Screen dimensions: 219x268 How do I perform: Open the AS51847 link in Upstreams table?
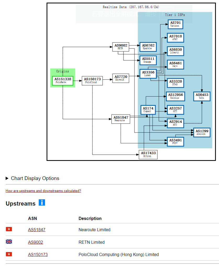pyautogui.click(x=37, y=230)
